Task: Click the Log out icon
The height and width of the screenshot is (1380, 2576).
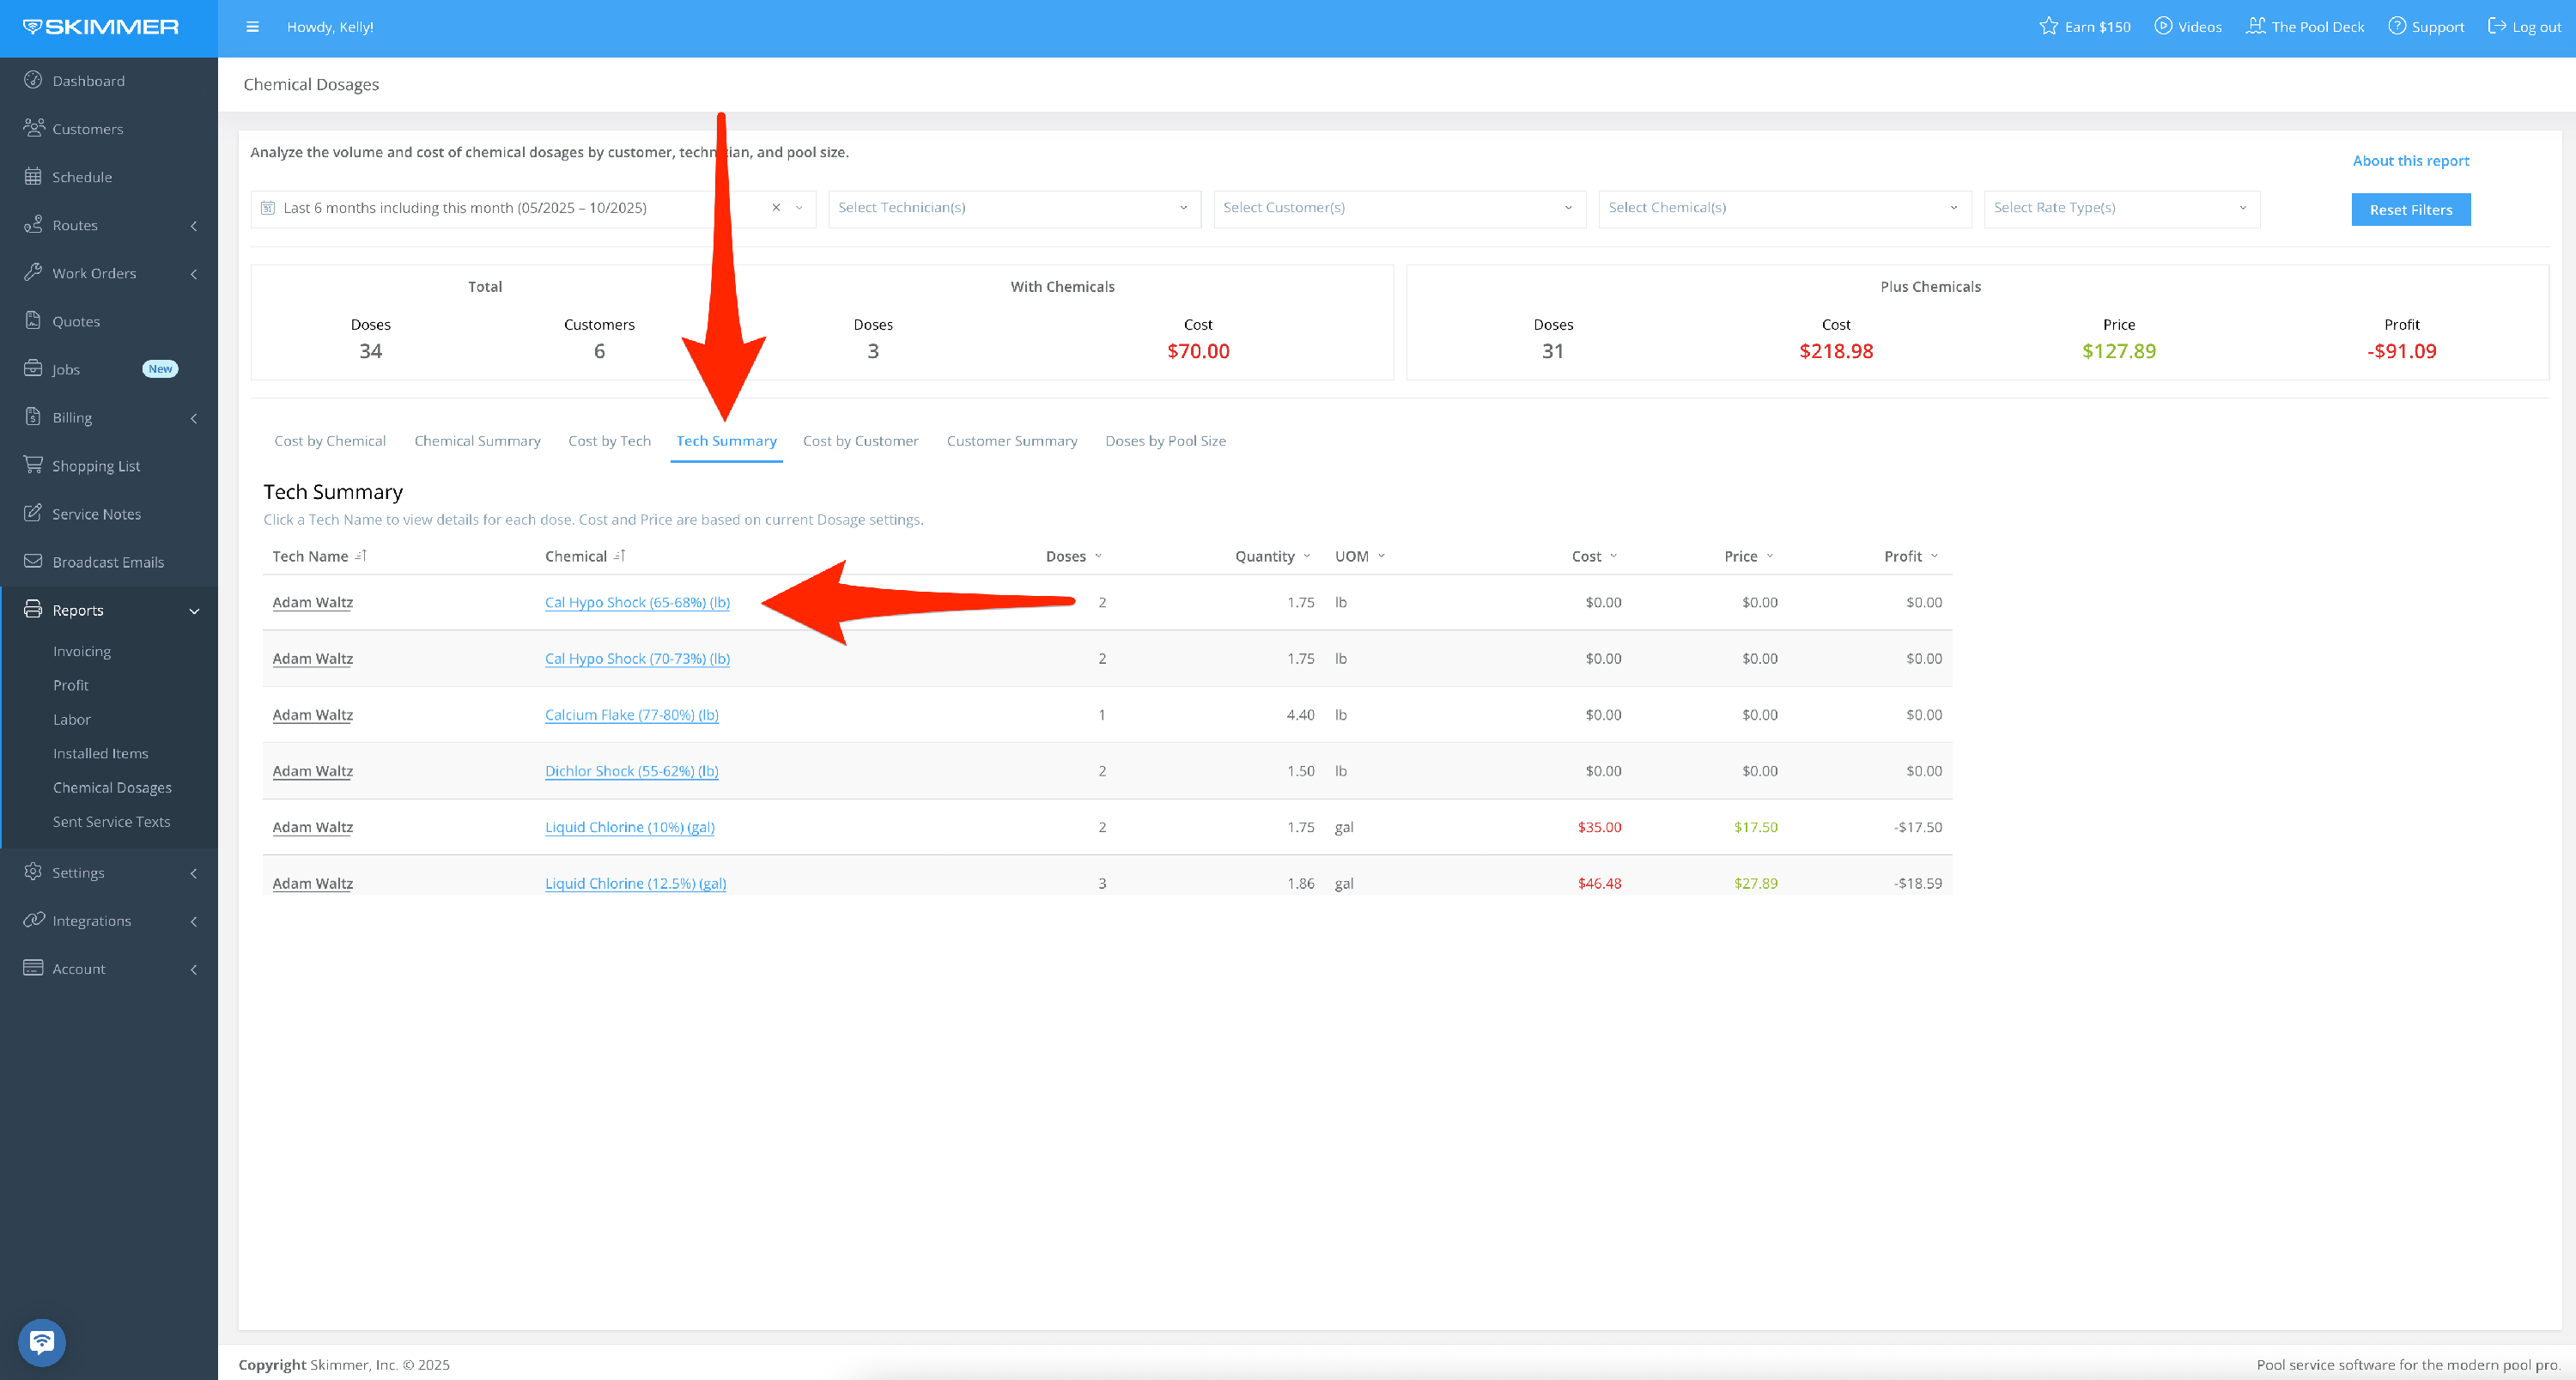Action: [x=2496, y=26]
